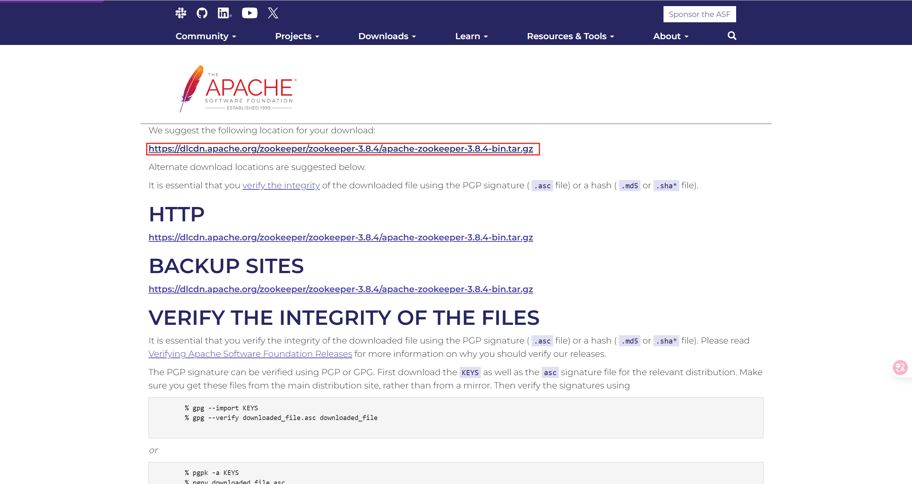The width and height of the screenshot is (912, 484).
Task: Click the X (Twitter) icon
Action: (x=273, y=13)
